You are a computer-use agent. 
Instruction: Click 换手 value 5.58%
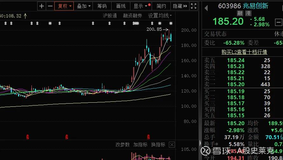237,144
